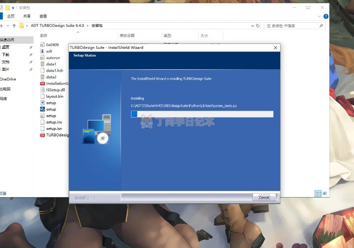Image resolution: width=354 pixels, height=248 pixels.
Task: Refresh the folder using the address bar button
Action: coord(258,26)
